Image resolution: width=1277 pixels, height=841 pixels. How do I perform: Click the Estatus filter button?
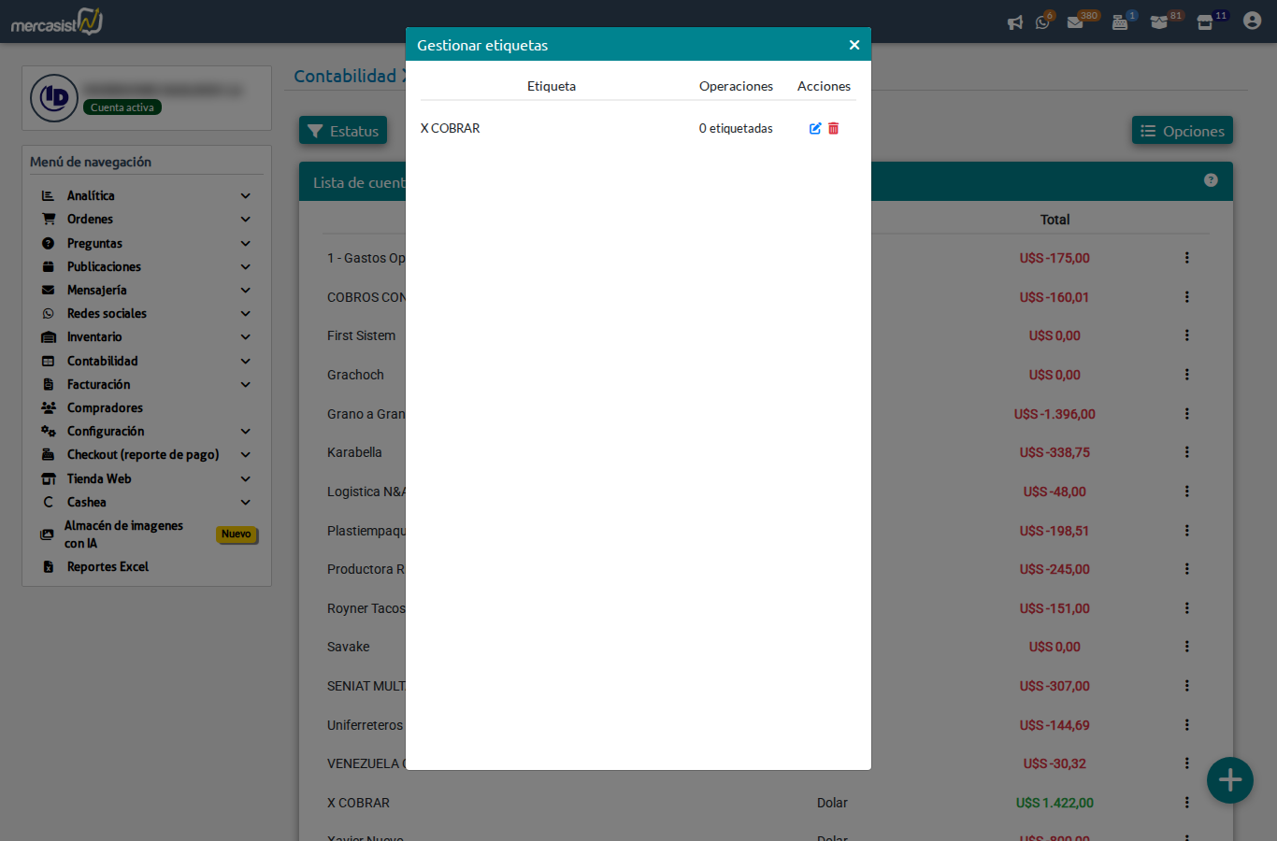point(343,131)
